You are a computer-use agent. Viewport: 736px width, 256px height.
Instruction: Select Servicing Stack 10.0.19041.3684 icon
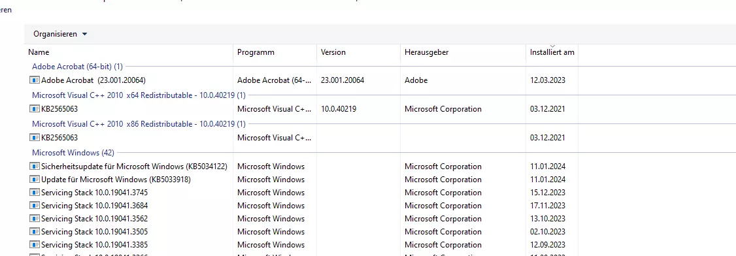(x=34, y=206)
